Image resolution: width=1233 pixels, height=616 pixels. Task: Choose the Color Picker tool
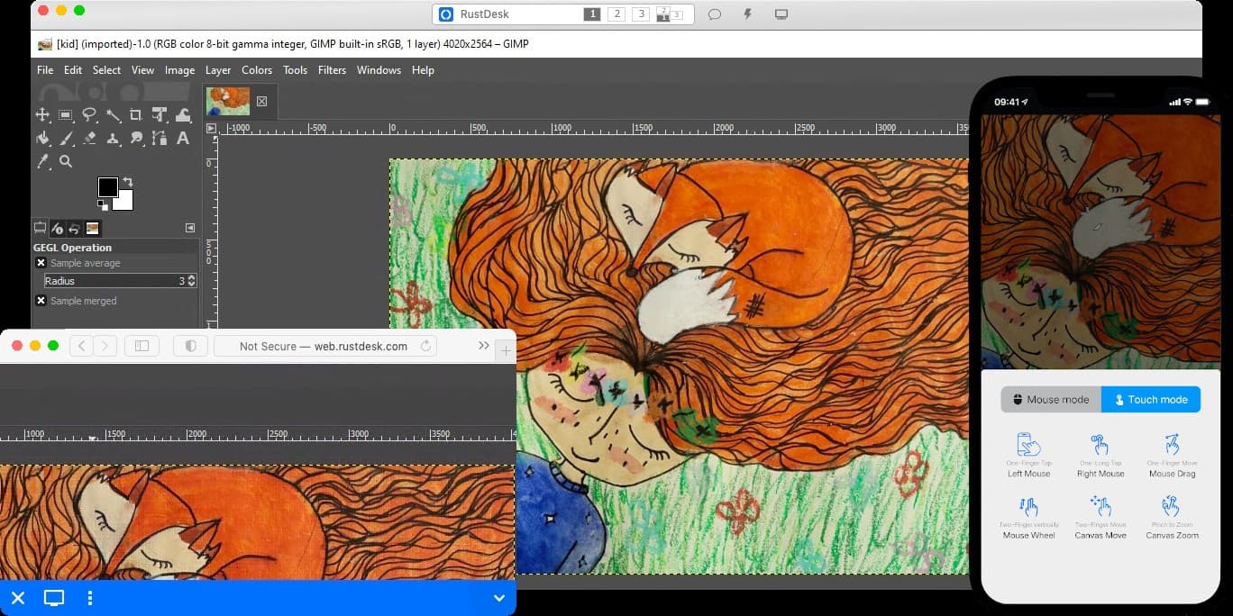tap(41, 162)
